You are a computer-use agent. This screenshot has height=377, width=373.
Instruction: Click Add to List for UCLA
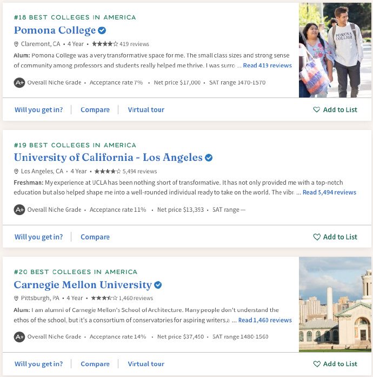click(340, 237)
